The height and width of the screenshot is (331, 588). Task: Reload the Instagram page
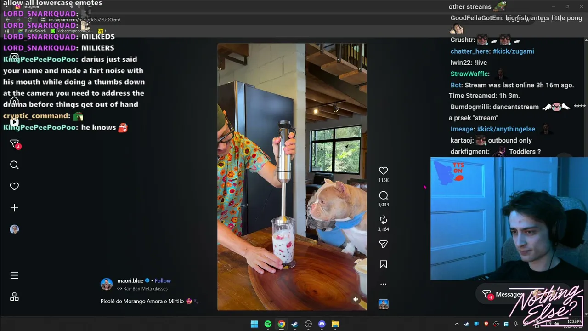(x=29, y=20)
